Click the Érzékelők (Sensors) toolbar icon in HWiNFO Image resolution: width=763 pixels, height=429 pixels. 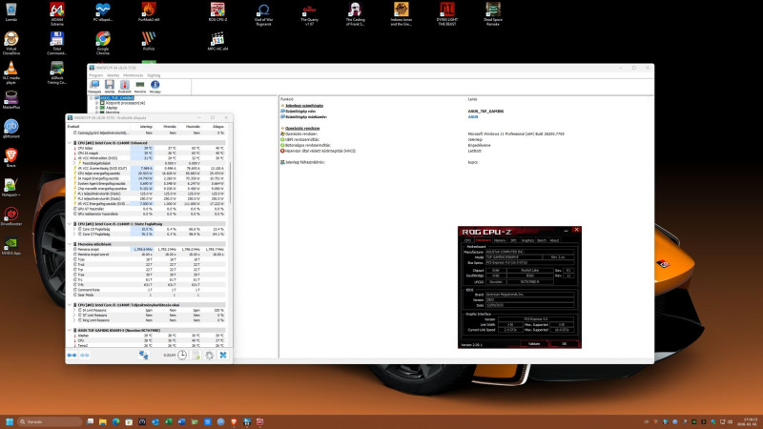124,85
